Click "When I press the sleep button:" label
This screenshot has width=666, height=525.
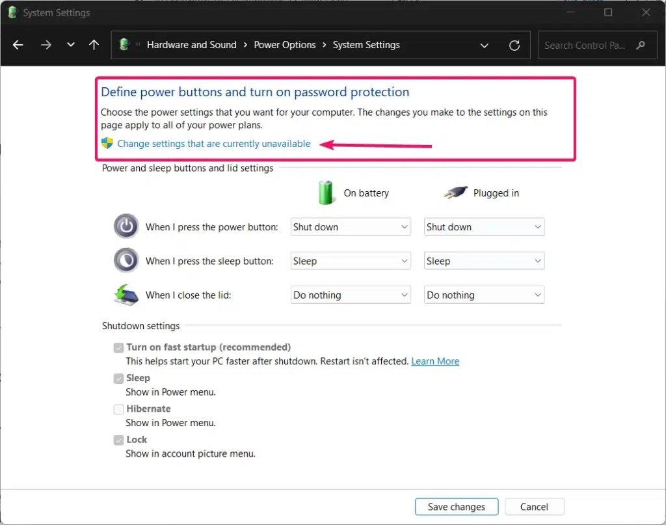[209, 261]
